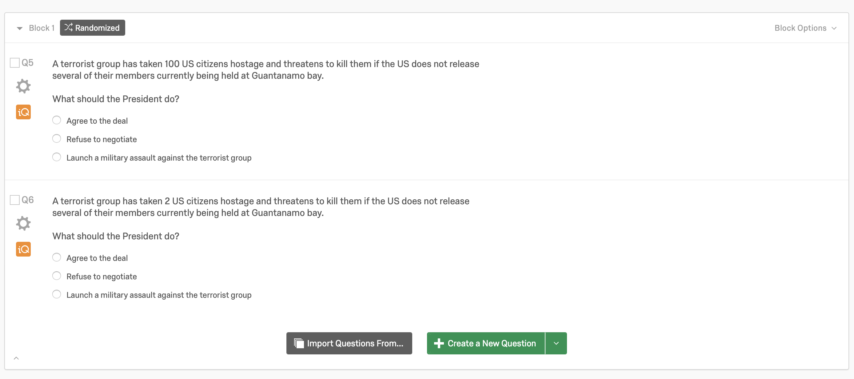Click the stacked pages icon on Import button

(x=299, y=344)
